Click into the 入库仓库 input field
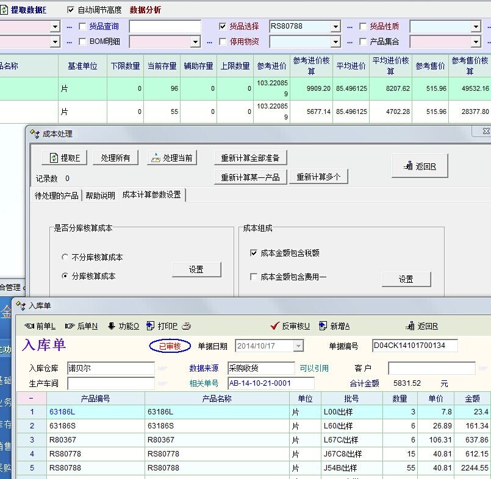The width and height of the screenshot is (491, 479). (x=110, y=369)
